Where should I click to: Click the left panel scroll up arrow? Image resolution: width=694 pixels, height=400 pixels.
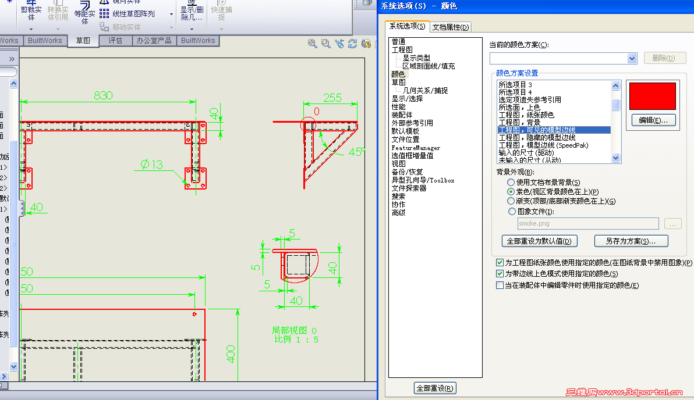pos(13,83)
